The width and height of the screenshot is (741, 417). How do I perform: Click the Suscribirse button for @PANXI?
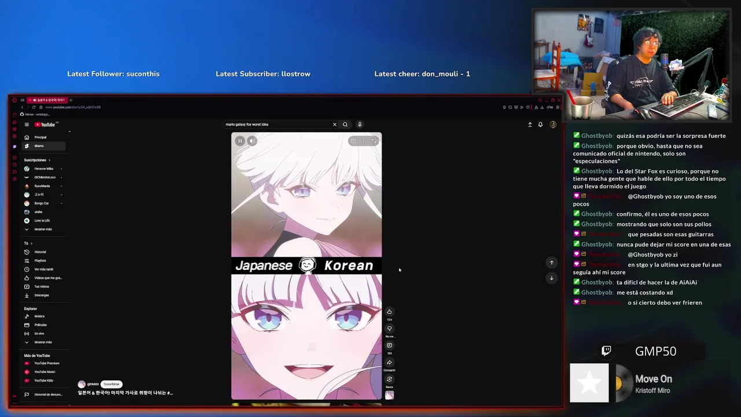point(111,384)
